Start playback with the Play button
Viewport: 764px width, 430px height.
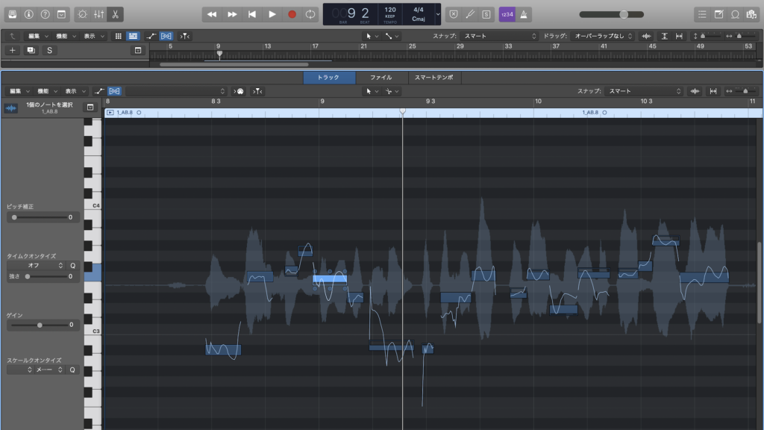272,14
